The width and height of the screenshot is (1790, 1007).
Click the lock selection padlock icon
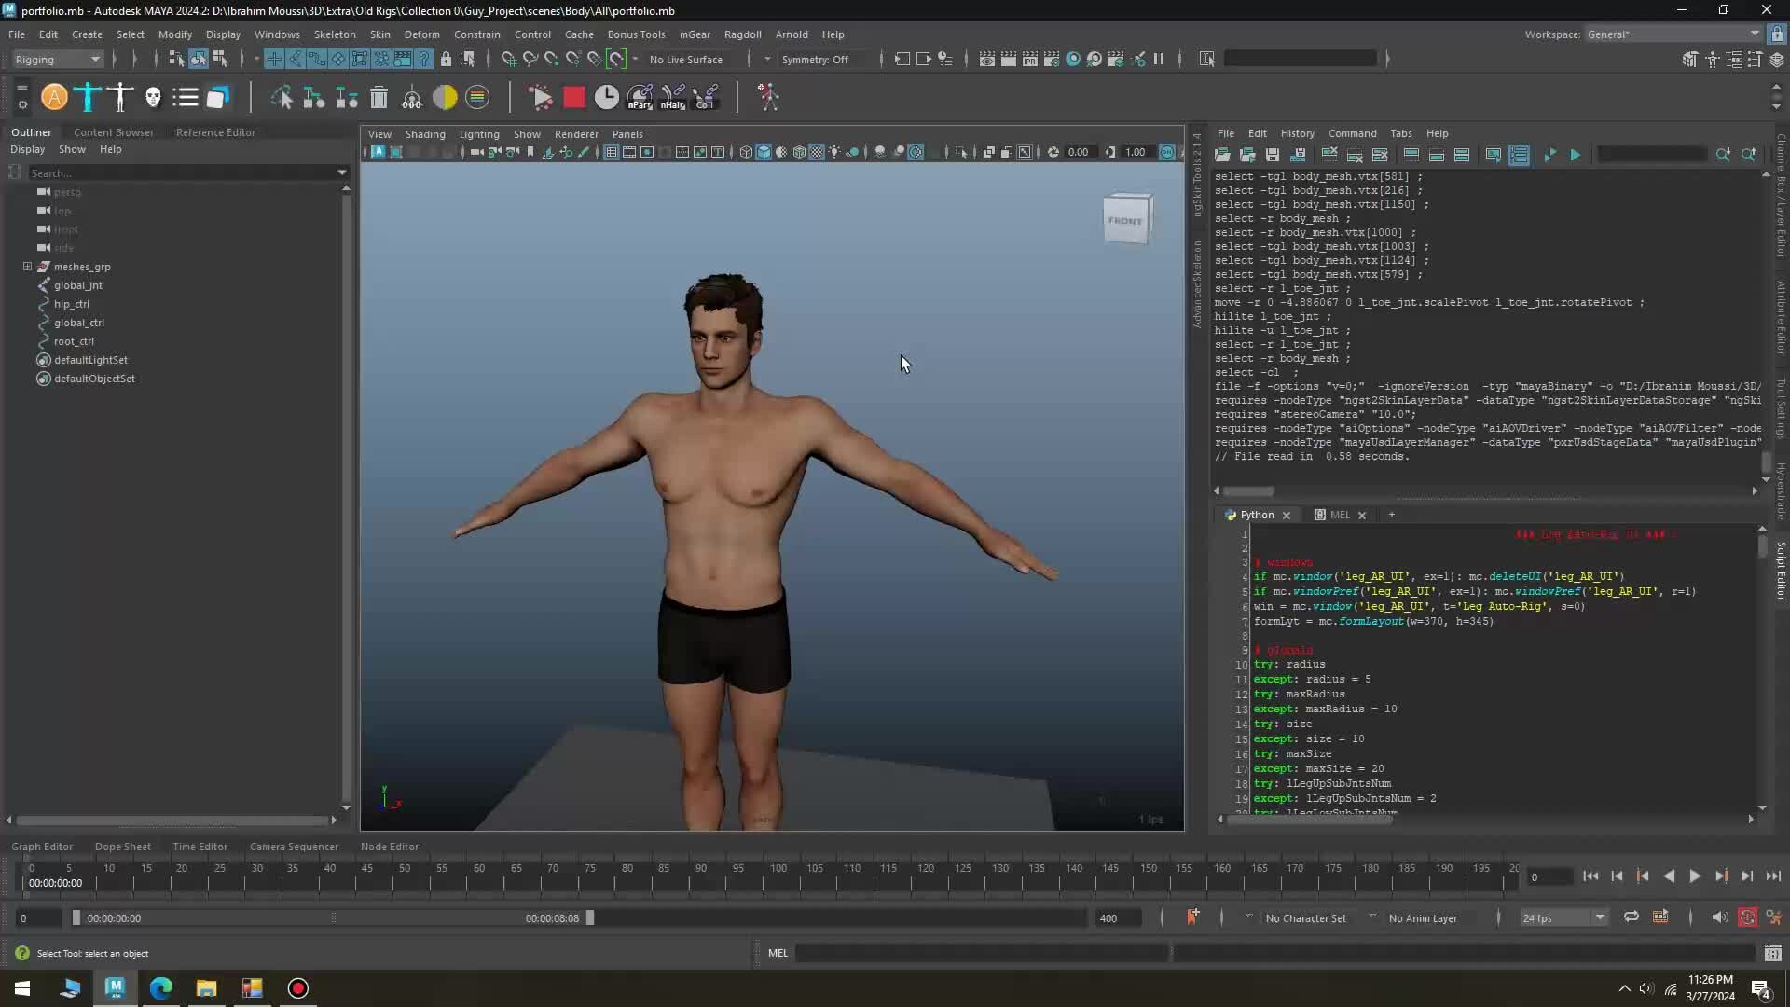(446, 60)
